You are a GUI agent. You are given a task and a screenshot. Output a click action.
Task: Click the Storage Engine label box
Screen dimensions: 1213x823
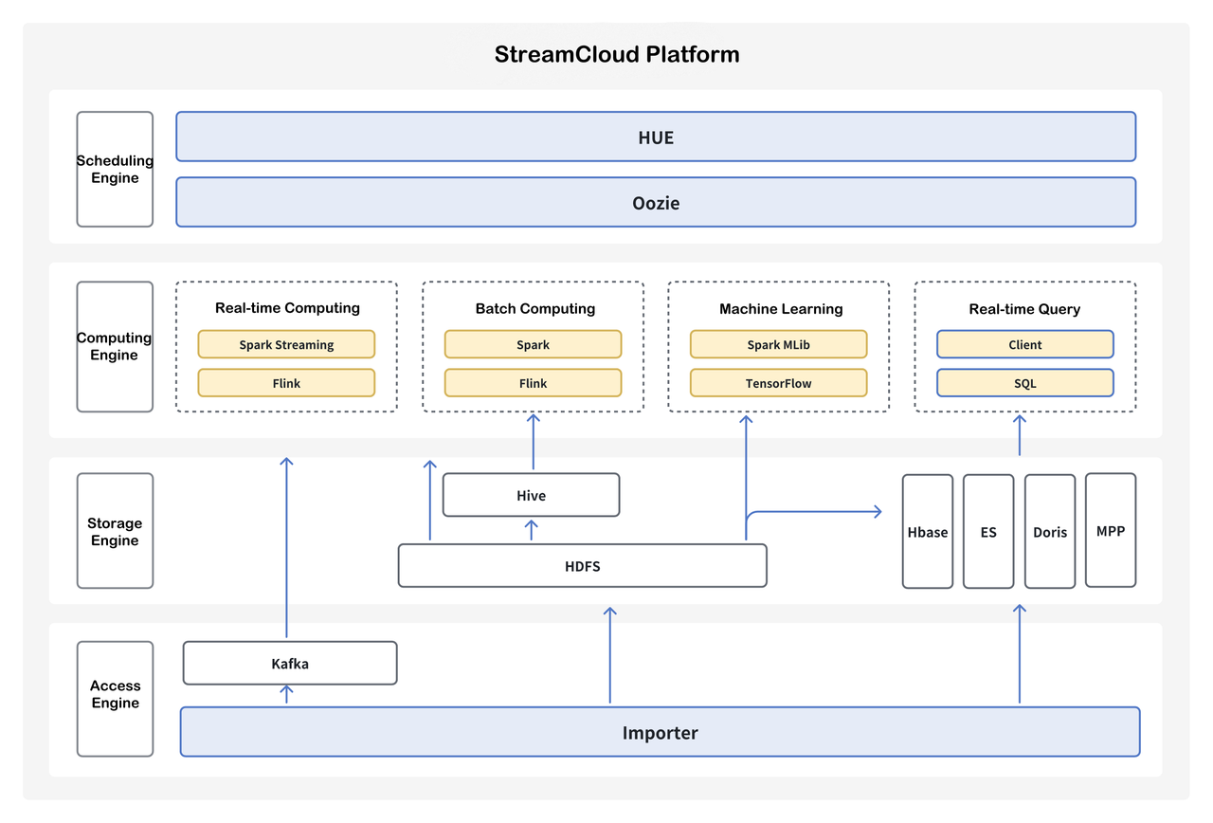click(x=115, y=531)
